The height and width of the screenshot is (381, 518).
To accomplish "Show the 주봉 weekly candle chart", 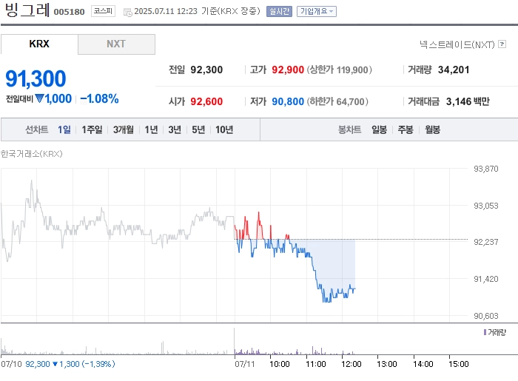I will (x=406, y=129).
